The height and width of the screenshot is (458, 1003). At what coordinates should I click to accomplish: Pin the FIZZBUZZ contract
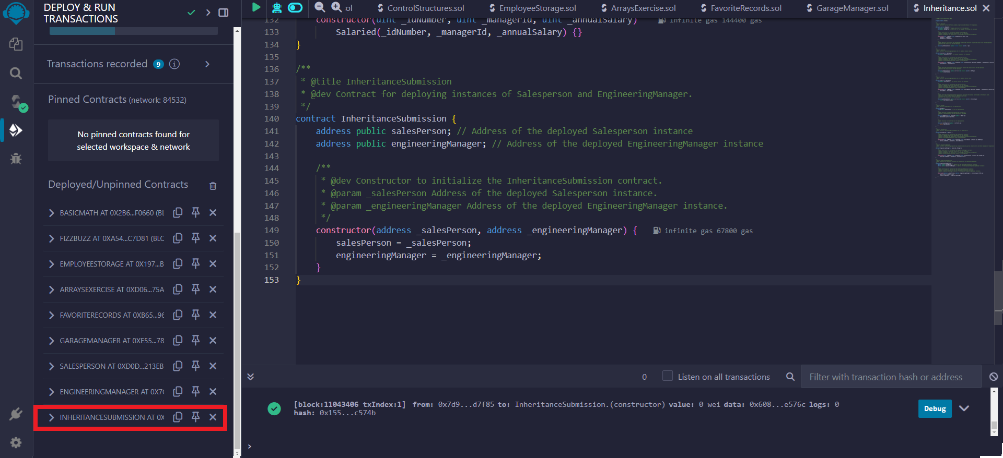click(x=195, y=238)
